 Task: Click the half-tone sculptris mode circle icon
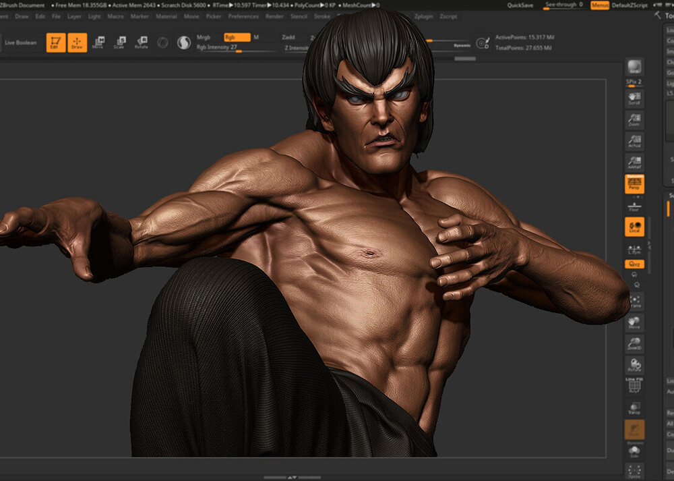pyautogui.click(x=184, y=43)
